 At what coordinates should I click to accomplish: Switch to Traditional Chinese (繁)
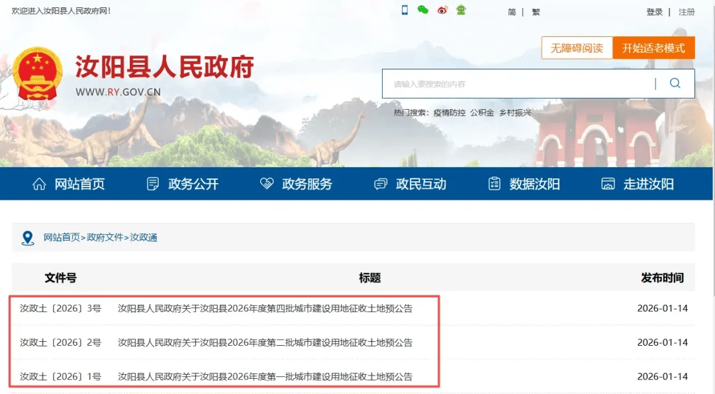pyautogui.click(x=536, y=12)
